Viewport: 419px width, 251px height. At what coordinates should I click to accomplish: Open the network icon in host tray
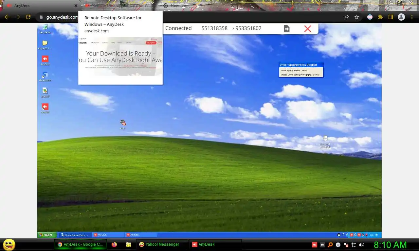pyautogui.click(x=354, y=244)
